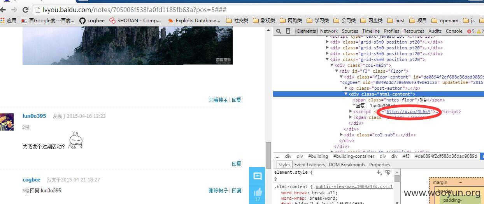
Task: Open the openam bookmark folder
Action: point(445,20)
